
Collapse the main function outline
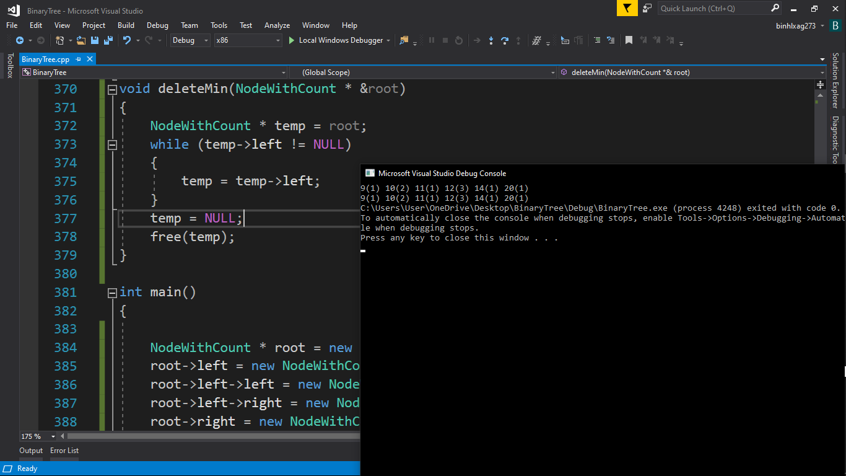point(112,293)
